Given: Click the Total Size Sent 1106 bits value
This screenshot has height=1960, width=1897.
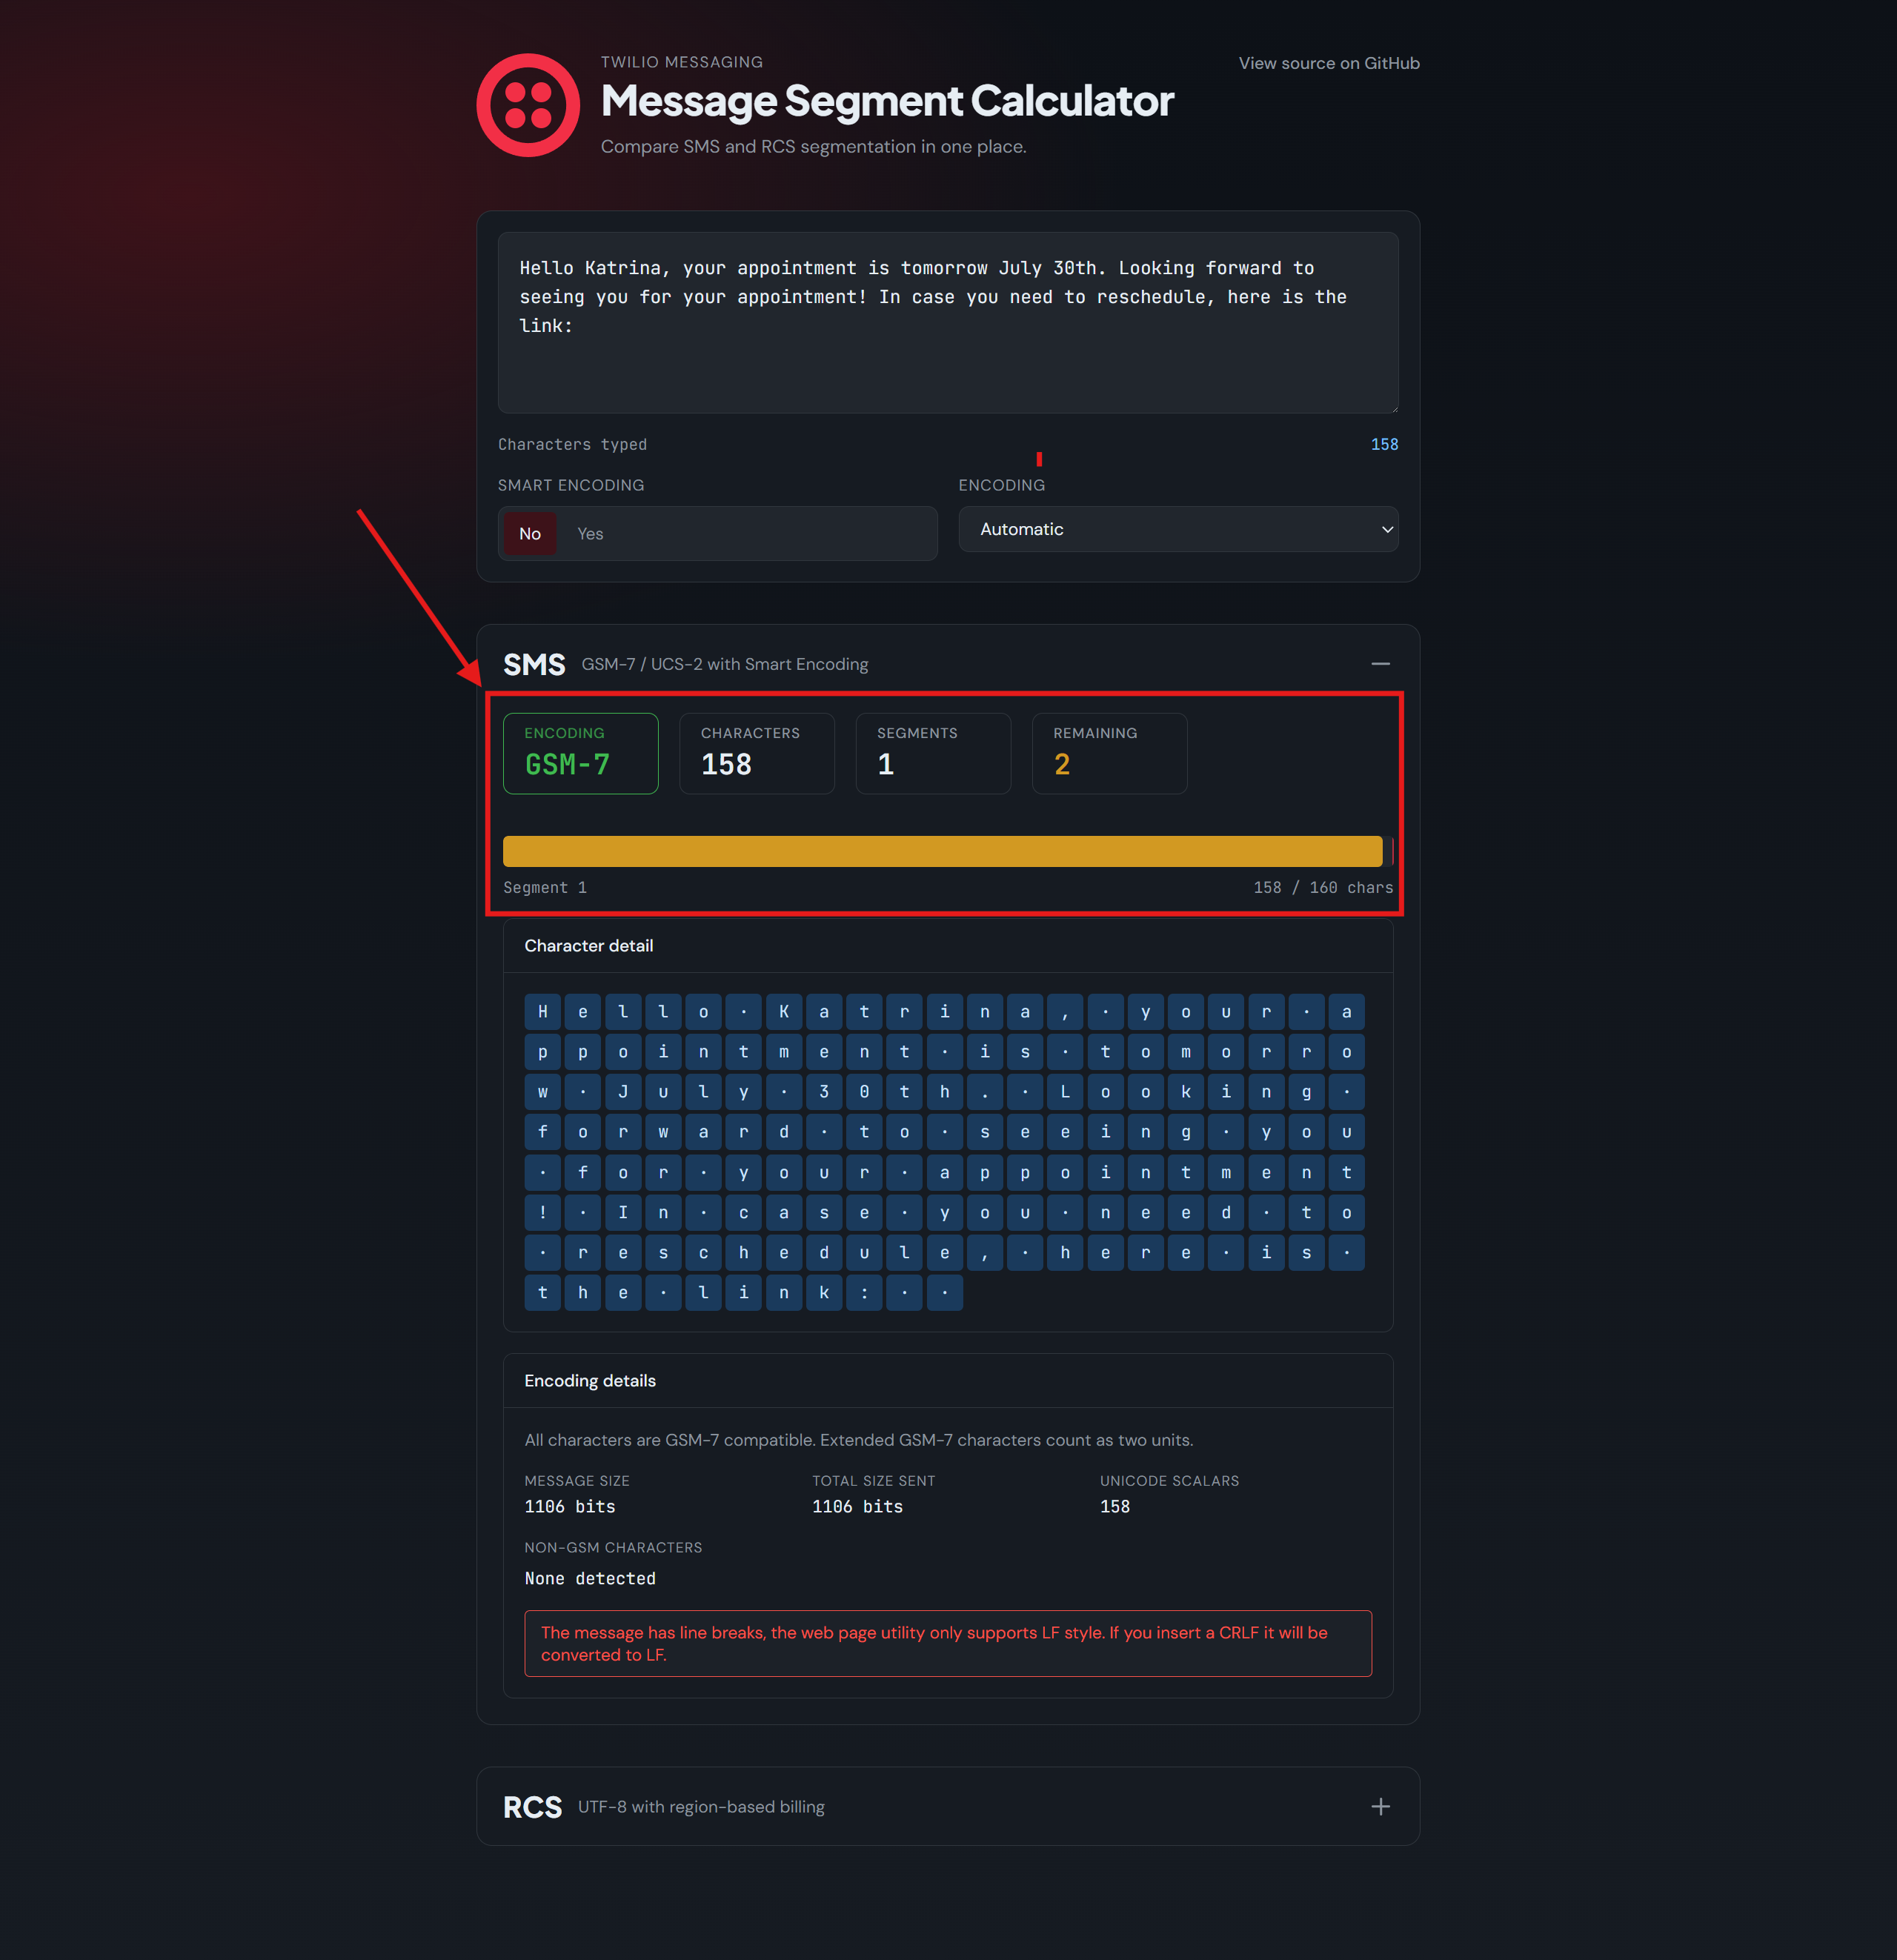Looking at the screenshot, I should pos(857,1506).
